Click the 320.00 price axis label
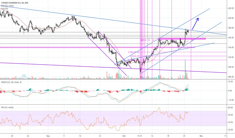The width and height of the screenshot is (235, 138). (x=231, y=57)
